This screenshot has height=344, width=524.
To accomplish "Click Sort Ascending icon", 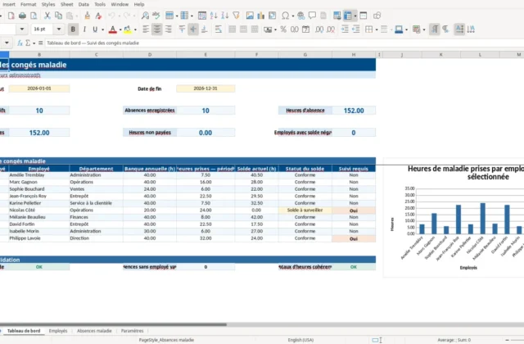I will coord(214,16).
